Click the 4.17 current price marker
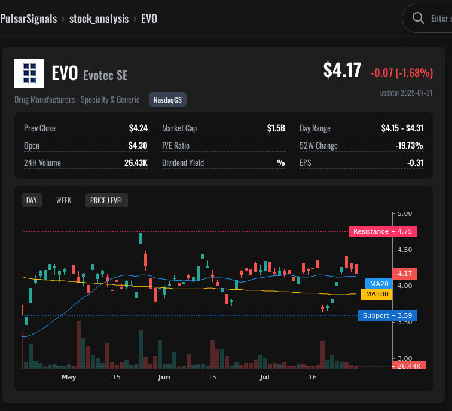This screenshot has width=452, height=411. [x=405, y=274]
